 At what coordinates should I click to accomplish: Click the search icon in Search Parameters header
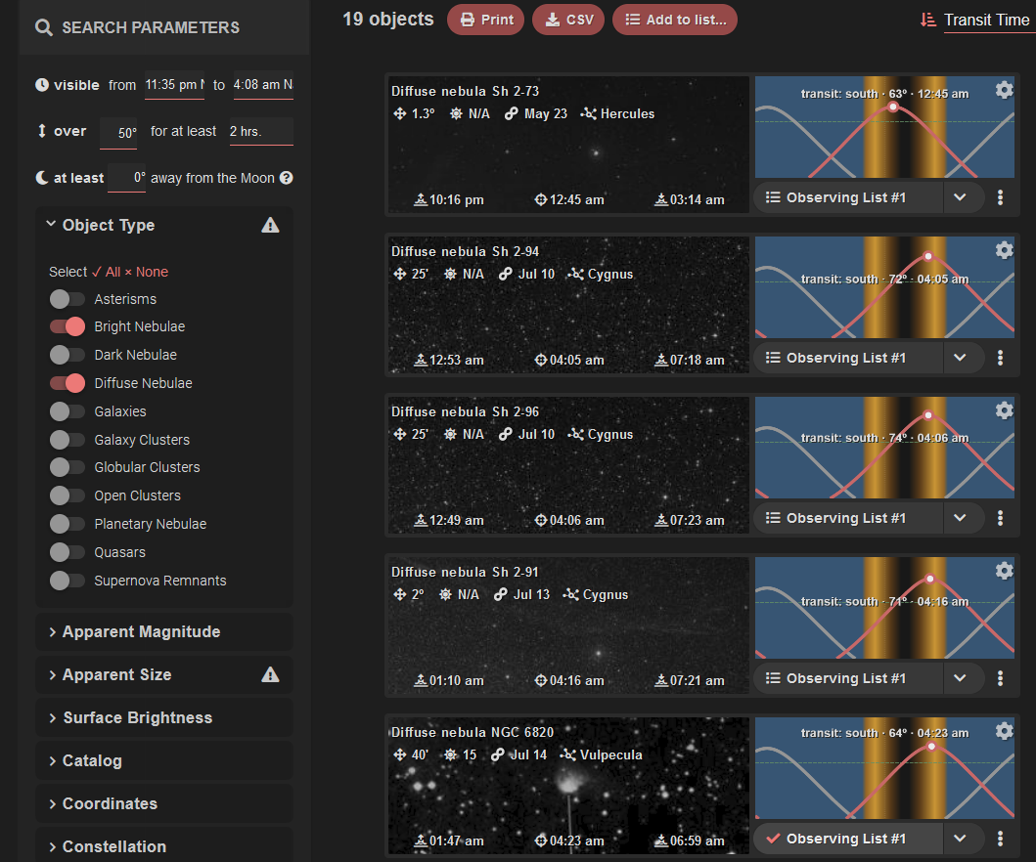pos(43,27)
